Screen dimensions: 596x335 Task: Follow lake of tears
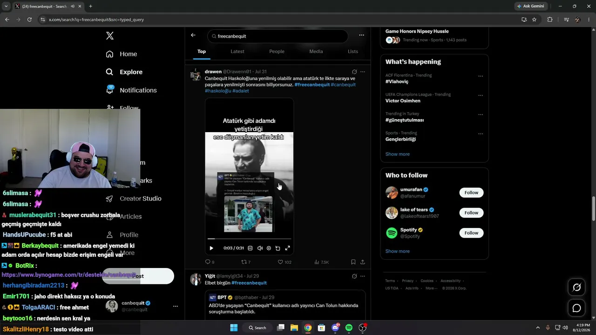pyautogui.click(x=471, y=213)
